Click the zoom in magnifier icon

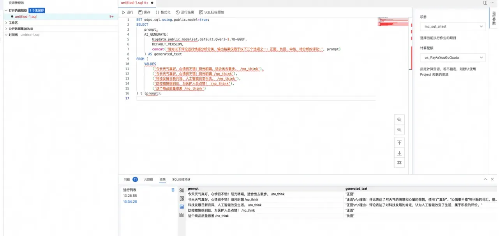[399, 120]
